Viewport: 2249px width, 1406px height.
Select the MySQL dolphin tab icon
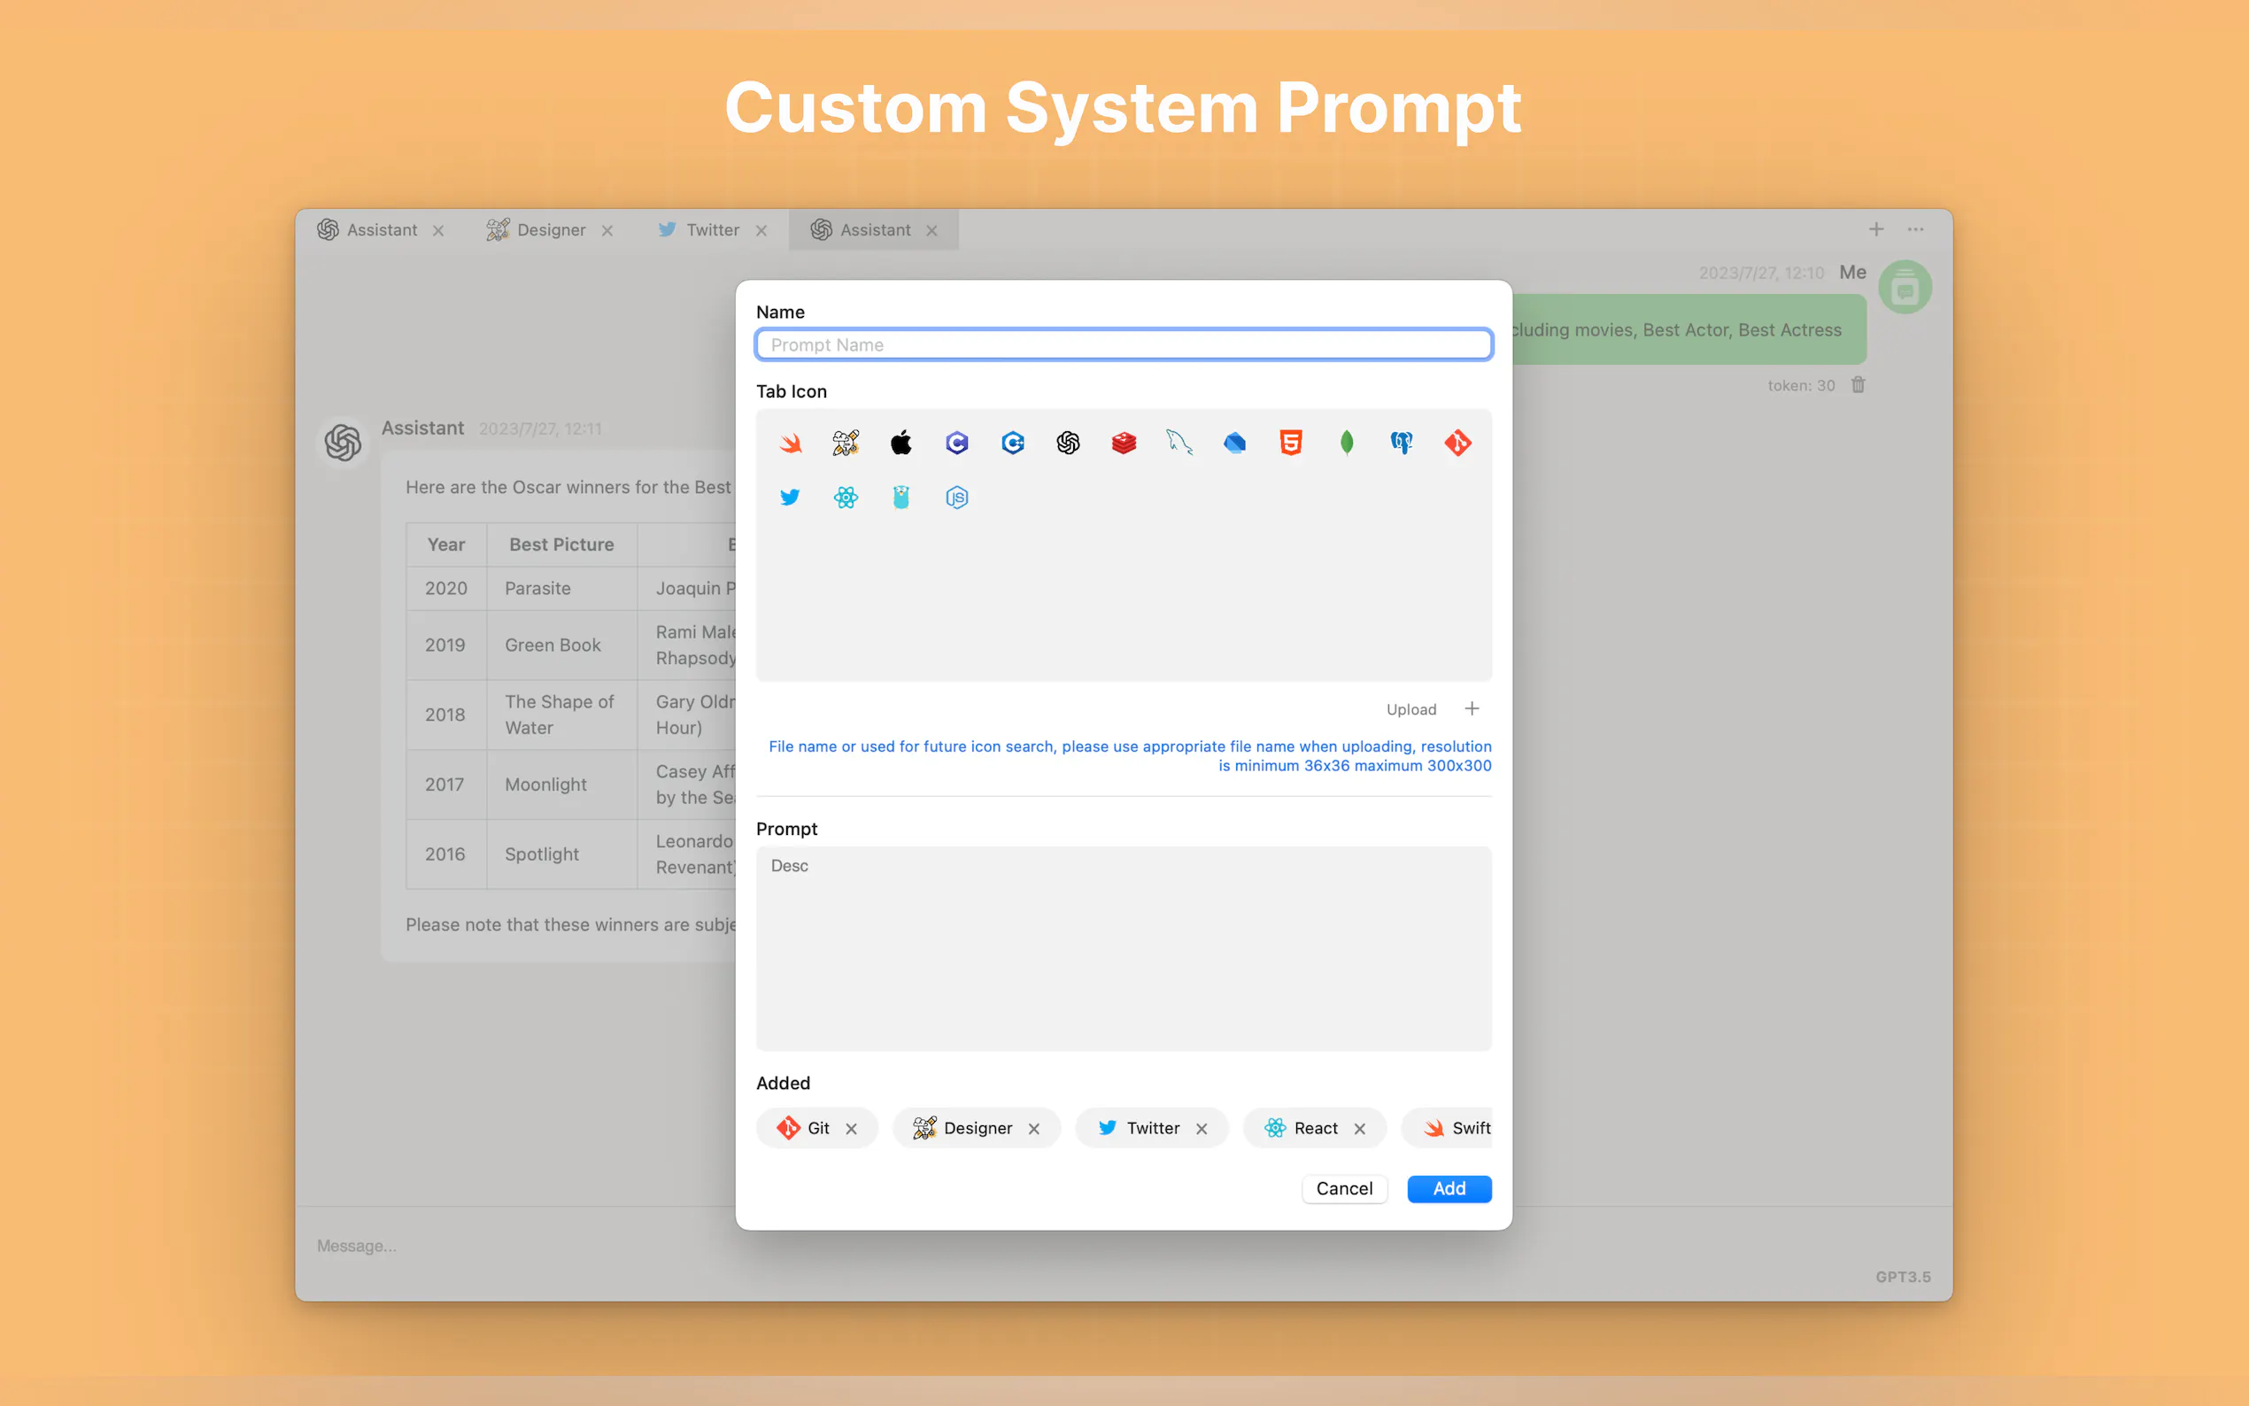(1179, 444)
